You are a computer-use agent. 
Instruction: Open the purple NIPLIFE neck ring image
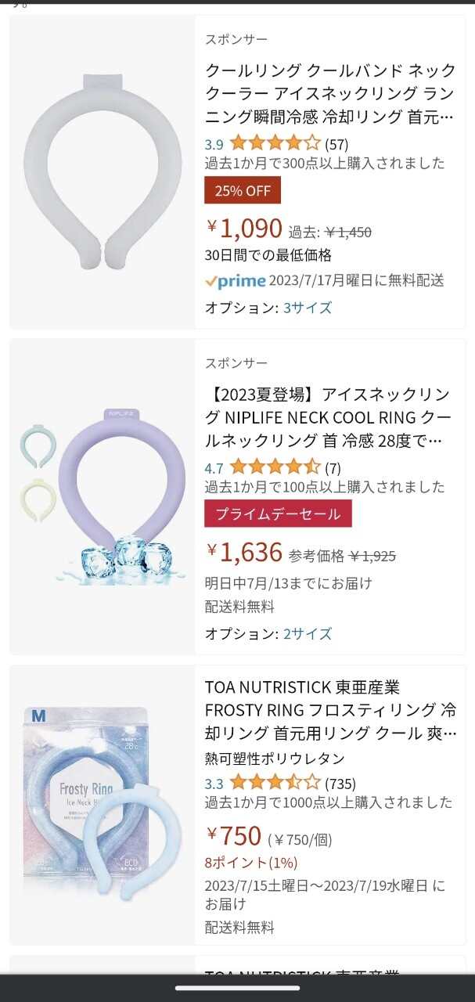tap(103, 496)
